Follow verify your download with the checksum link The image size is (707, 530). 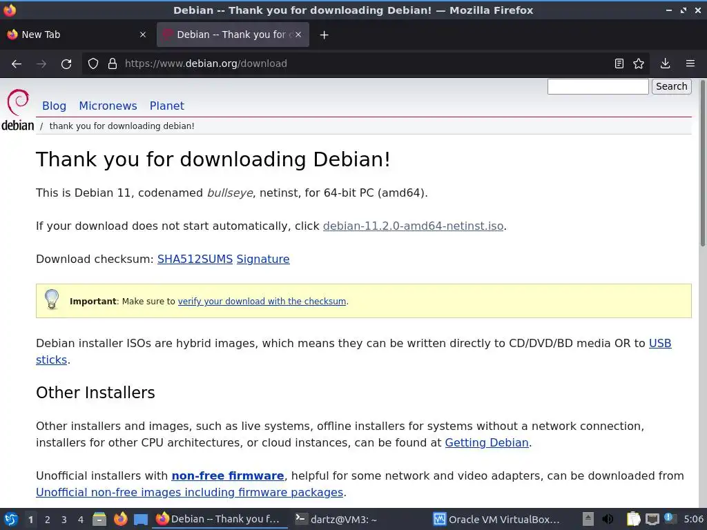pyautogui.click(x=262, y=301)
